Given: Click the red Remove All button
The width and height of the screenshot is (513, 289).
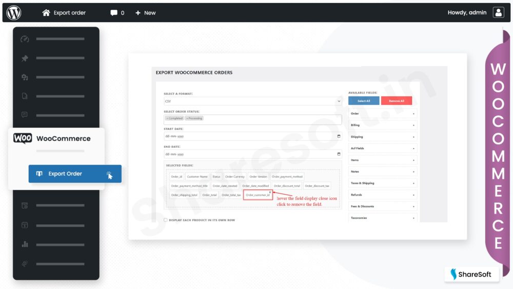Looking at the screenshot, I should [x=397, y=101].
